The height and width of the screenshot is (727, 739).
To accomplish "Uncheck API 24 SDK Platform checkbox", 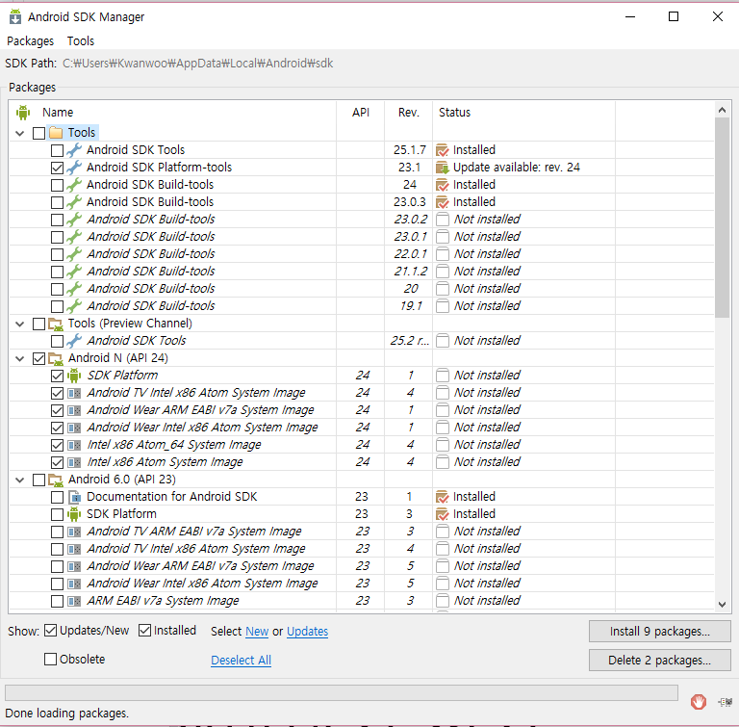I will [57, 376].
